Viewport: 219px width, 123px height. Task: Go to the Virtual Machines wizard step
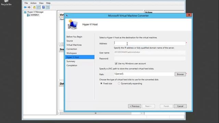tap(74, 45)
